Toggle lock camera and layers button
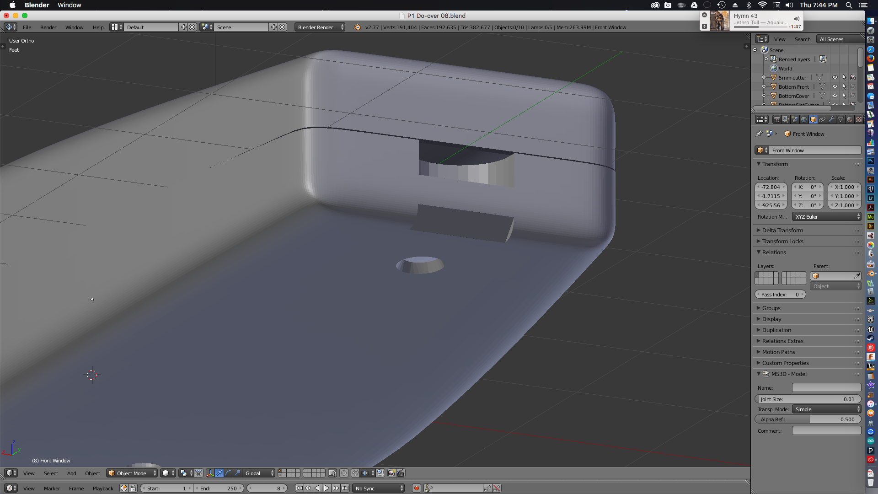The width and height of the screenshot is (878, 494). [332, 473]
